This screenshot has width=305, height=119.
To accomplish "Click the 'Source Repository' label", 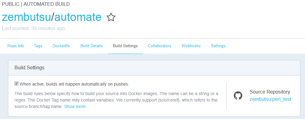I will pos(270,92).
